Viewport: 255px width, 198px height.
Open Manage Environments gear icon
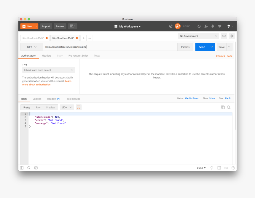pos(232,36)
